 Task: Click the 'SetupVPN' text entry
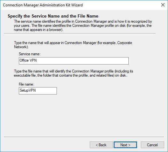28,90
